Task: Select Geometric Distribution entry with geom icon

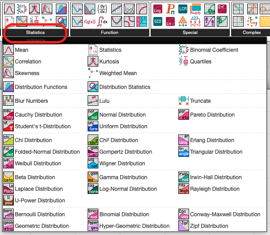Action: pyautogui.click(x=36, y=226)
